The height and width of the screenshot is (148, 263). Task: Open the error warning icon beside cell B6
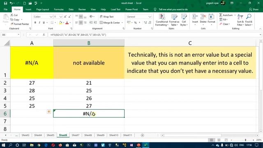[x=49, y=111]
